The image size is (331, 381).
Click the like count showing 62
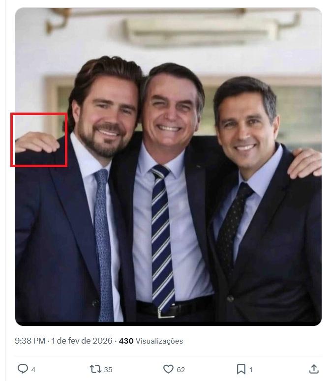point(181,369)
